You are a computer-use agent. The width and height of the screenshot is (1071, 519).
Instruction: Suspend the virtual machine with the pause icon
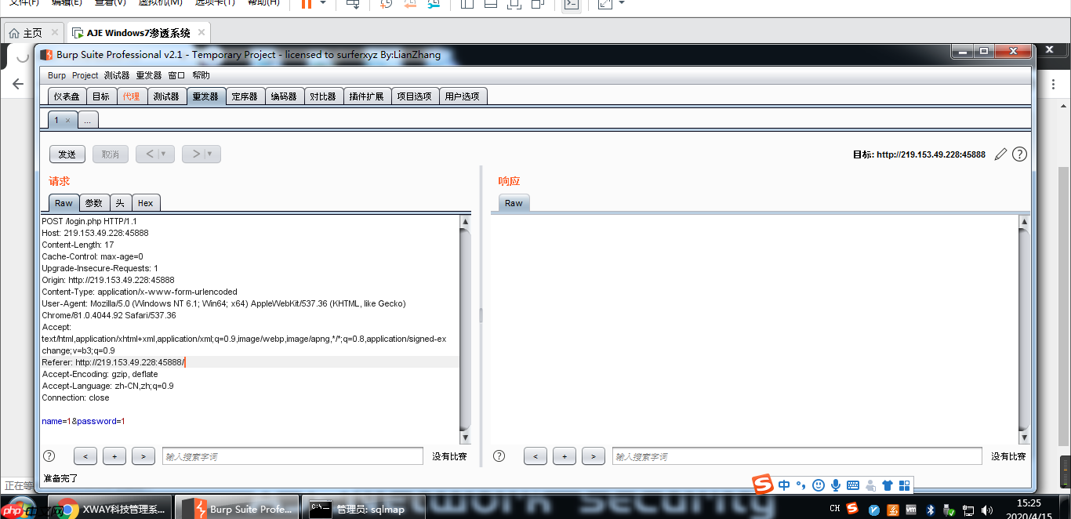pyautogui.click(x=307, y=5)
